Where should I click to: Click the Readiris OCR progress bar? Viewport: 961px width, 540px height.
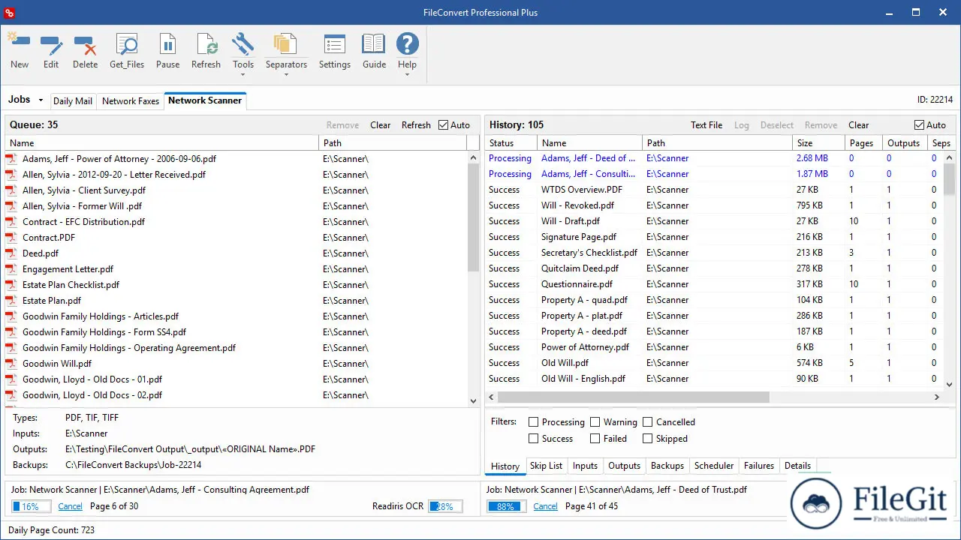pos(445,506)
